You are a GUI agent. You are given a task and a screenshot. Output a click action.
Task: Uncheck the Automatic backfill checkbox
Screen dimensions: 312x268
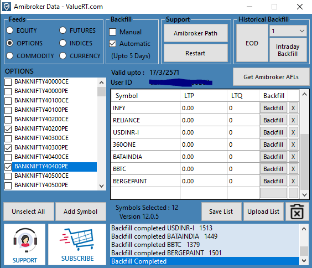113,44
